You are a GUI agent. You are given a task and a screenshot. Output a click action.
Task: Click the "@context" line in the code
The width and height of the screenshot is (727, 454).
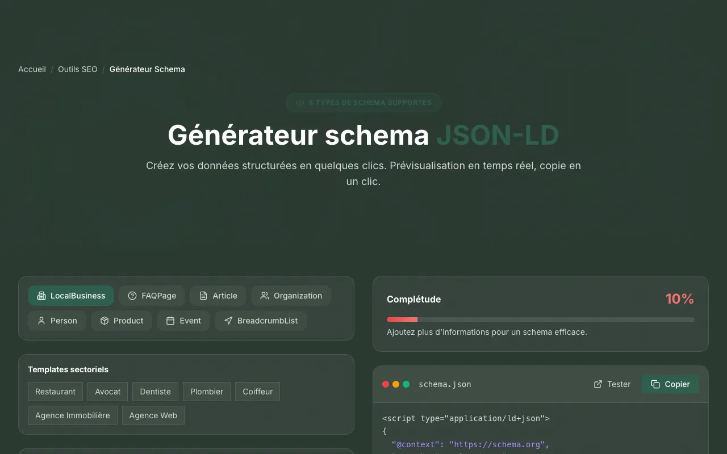[x=470, y=444]
